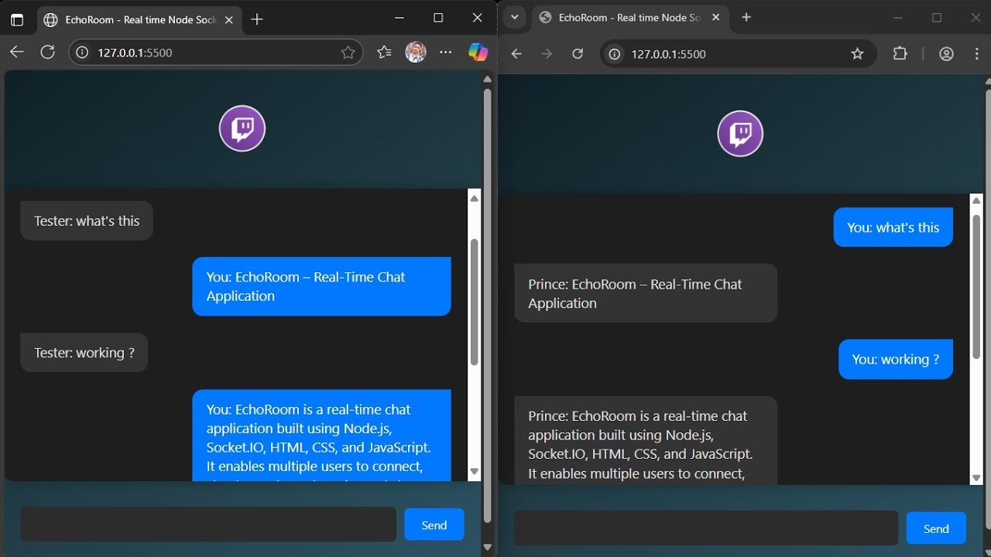
Task: Click the Twitch logo in right chat page
Action: 740,133
